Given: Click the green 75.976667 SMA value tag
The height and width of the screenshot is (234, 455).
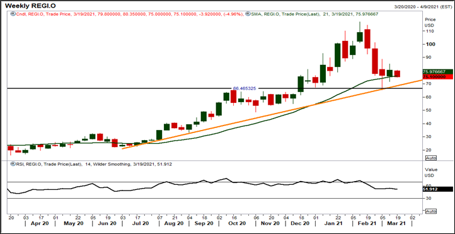Looking at the screenshot, I should click(437, 72).
